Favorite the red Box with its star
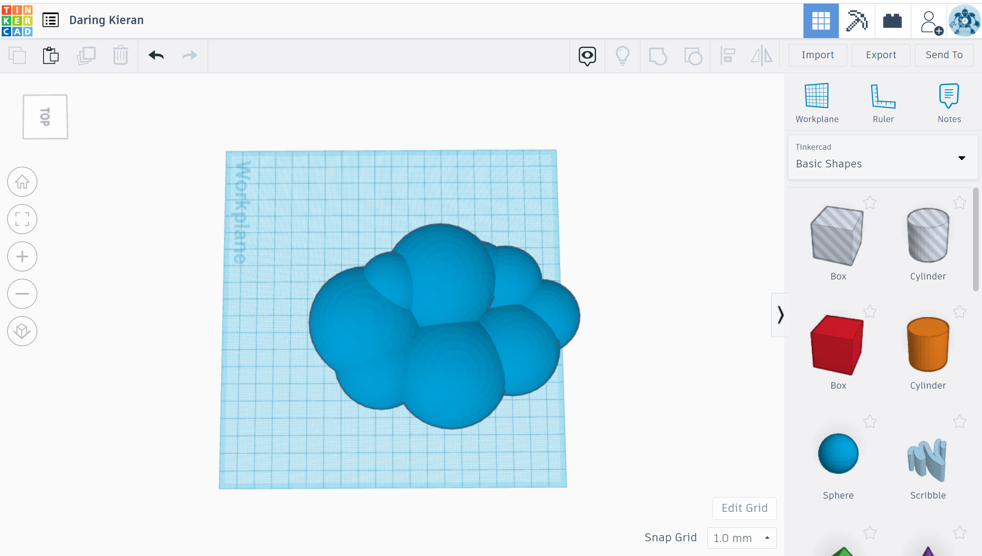982x556 pixels. pos(870,312)
